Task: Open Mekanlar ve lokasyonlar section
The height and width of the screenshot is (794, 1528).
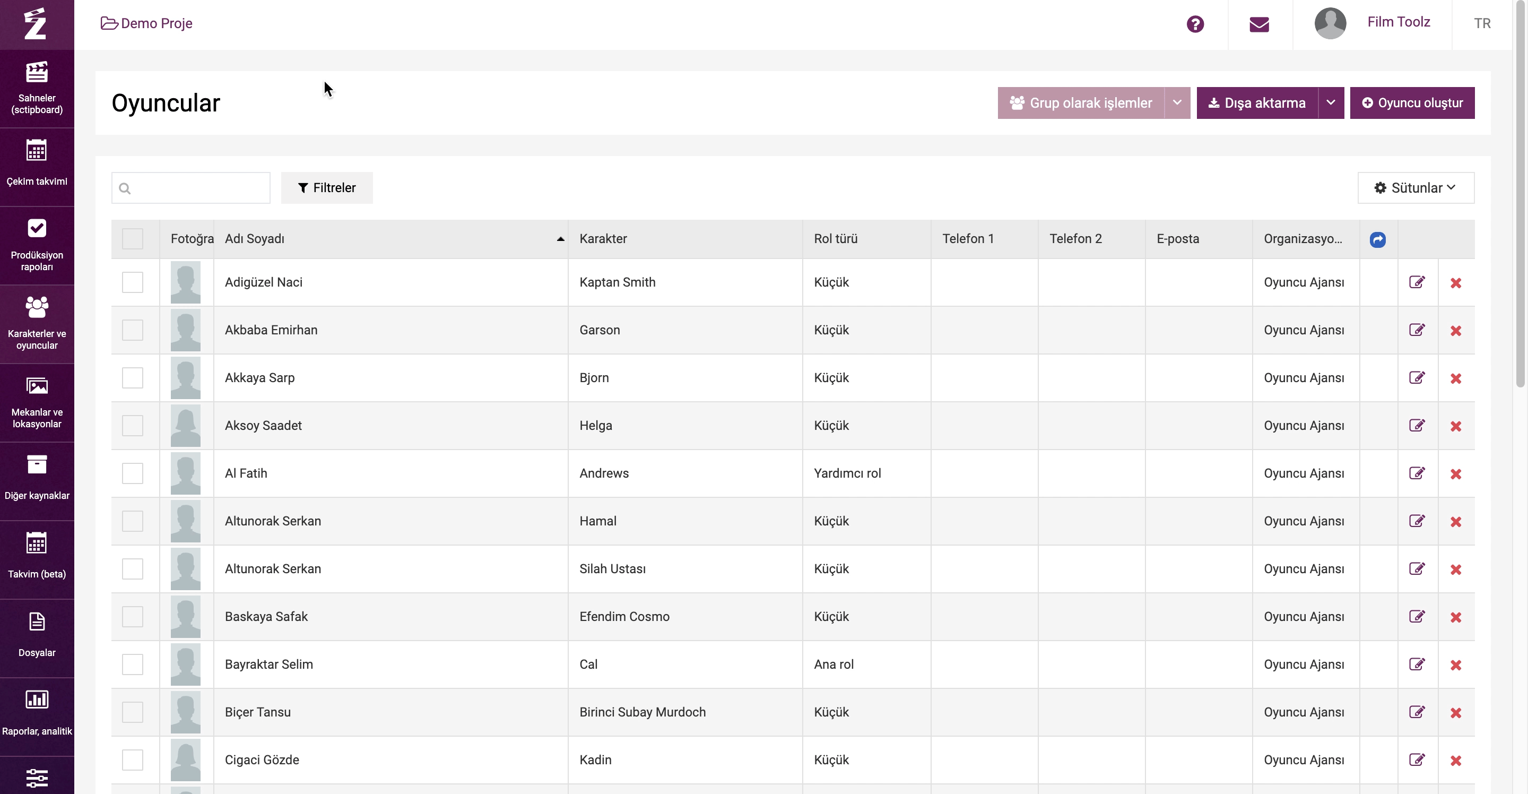Action: (37, 402)
